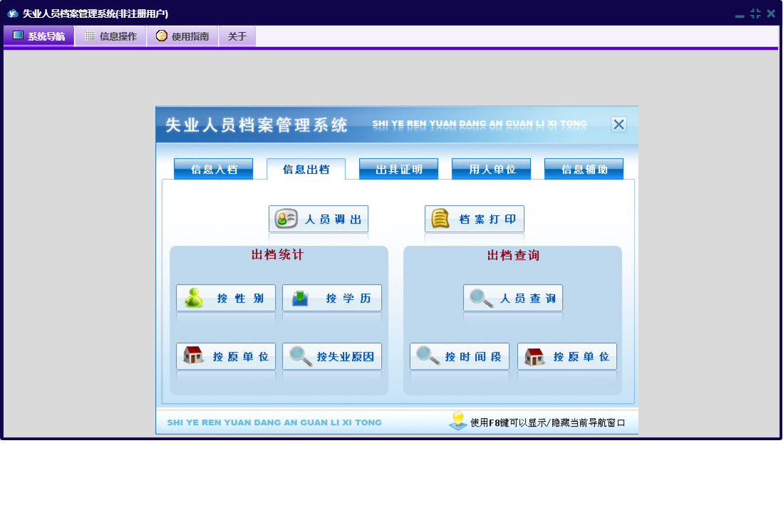Click the 人员调出 person card icon
783x515 pixels.
click(x=286, y=219)
